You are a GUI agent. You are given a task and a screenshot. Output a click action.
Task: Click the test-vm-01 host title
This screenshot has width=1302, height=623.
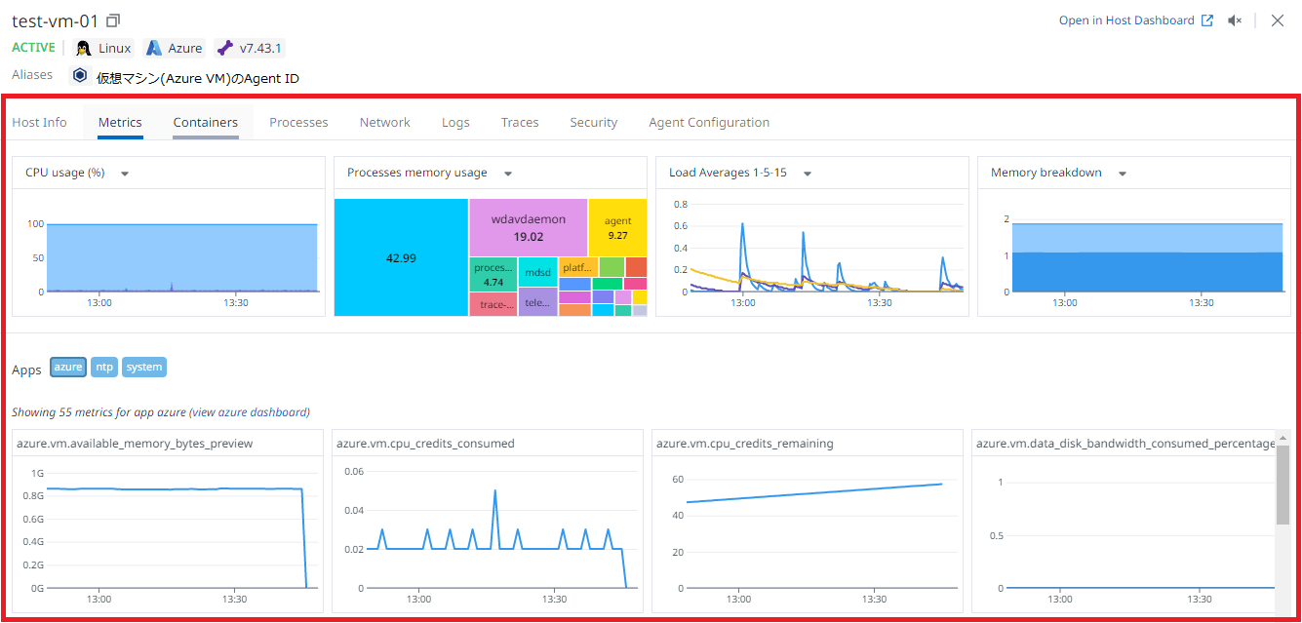tap(56, 20)
